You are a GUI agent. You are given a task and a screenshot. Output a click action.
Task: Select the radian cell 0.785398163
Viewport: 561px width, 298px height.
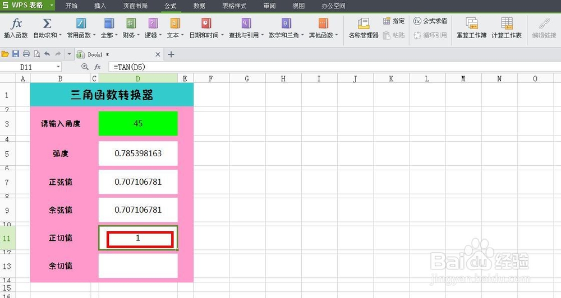(138, 153)
